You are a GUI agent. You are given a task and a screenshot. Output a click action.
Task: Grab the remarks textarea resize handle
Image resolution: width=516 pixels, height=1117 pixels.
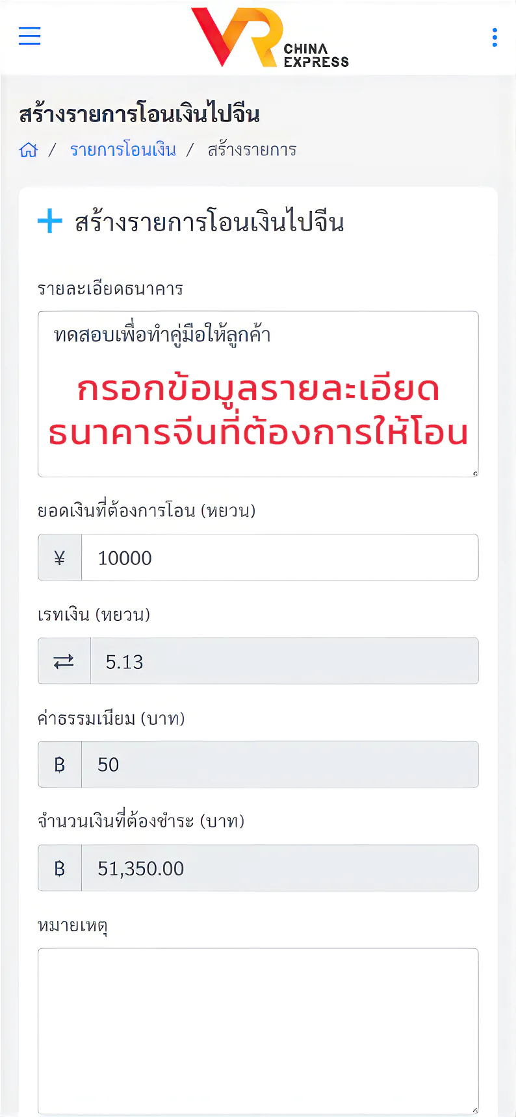475,1111
